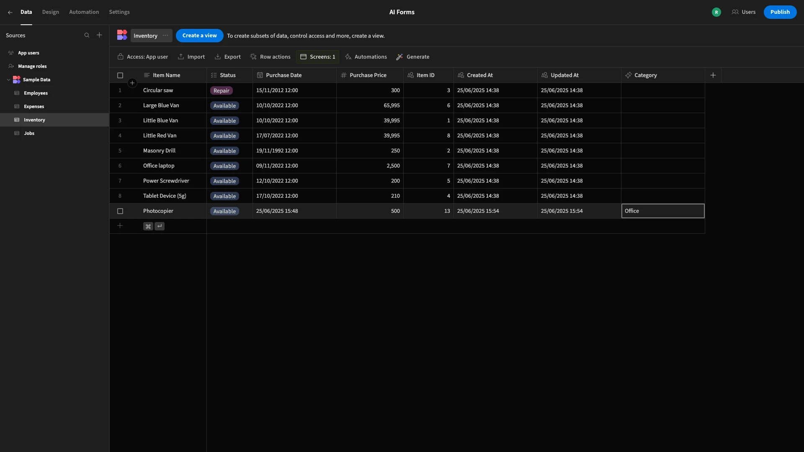Switch to the Settings tab
Screen dimensions: 804x452
pos(119,12)
